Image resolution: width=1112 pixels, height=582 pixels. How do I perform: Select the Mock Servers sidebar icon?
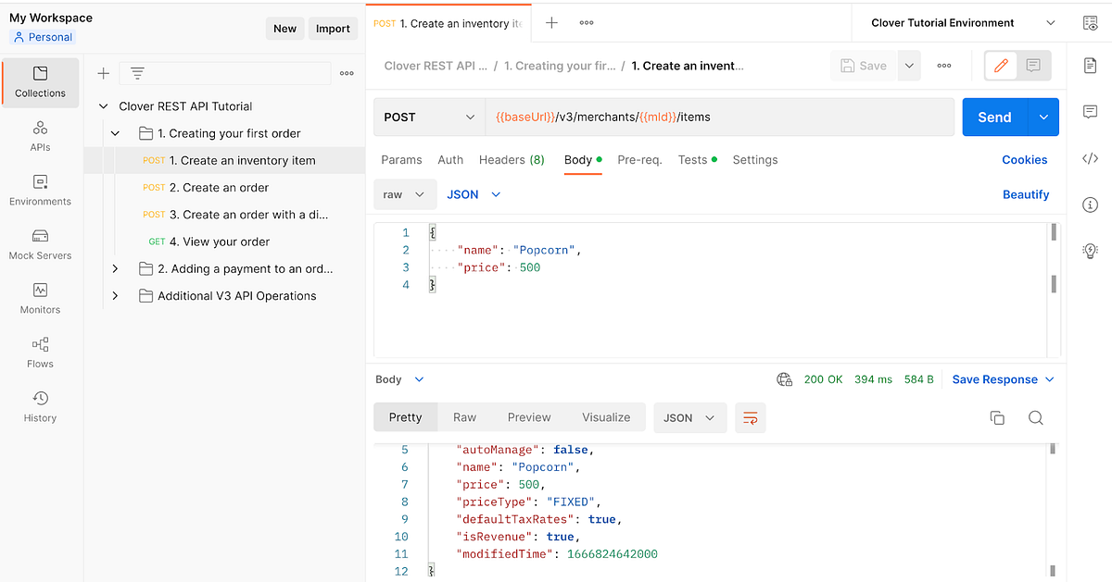click(40, 242)
